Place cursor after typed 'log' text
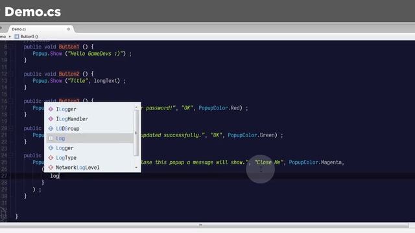 coord(60,176)
